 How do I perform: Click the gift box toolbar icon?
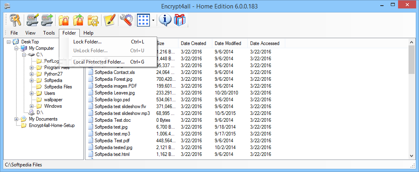180,20
